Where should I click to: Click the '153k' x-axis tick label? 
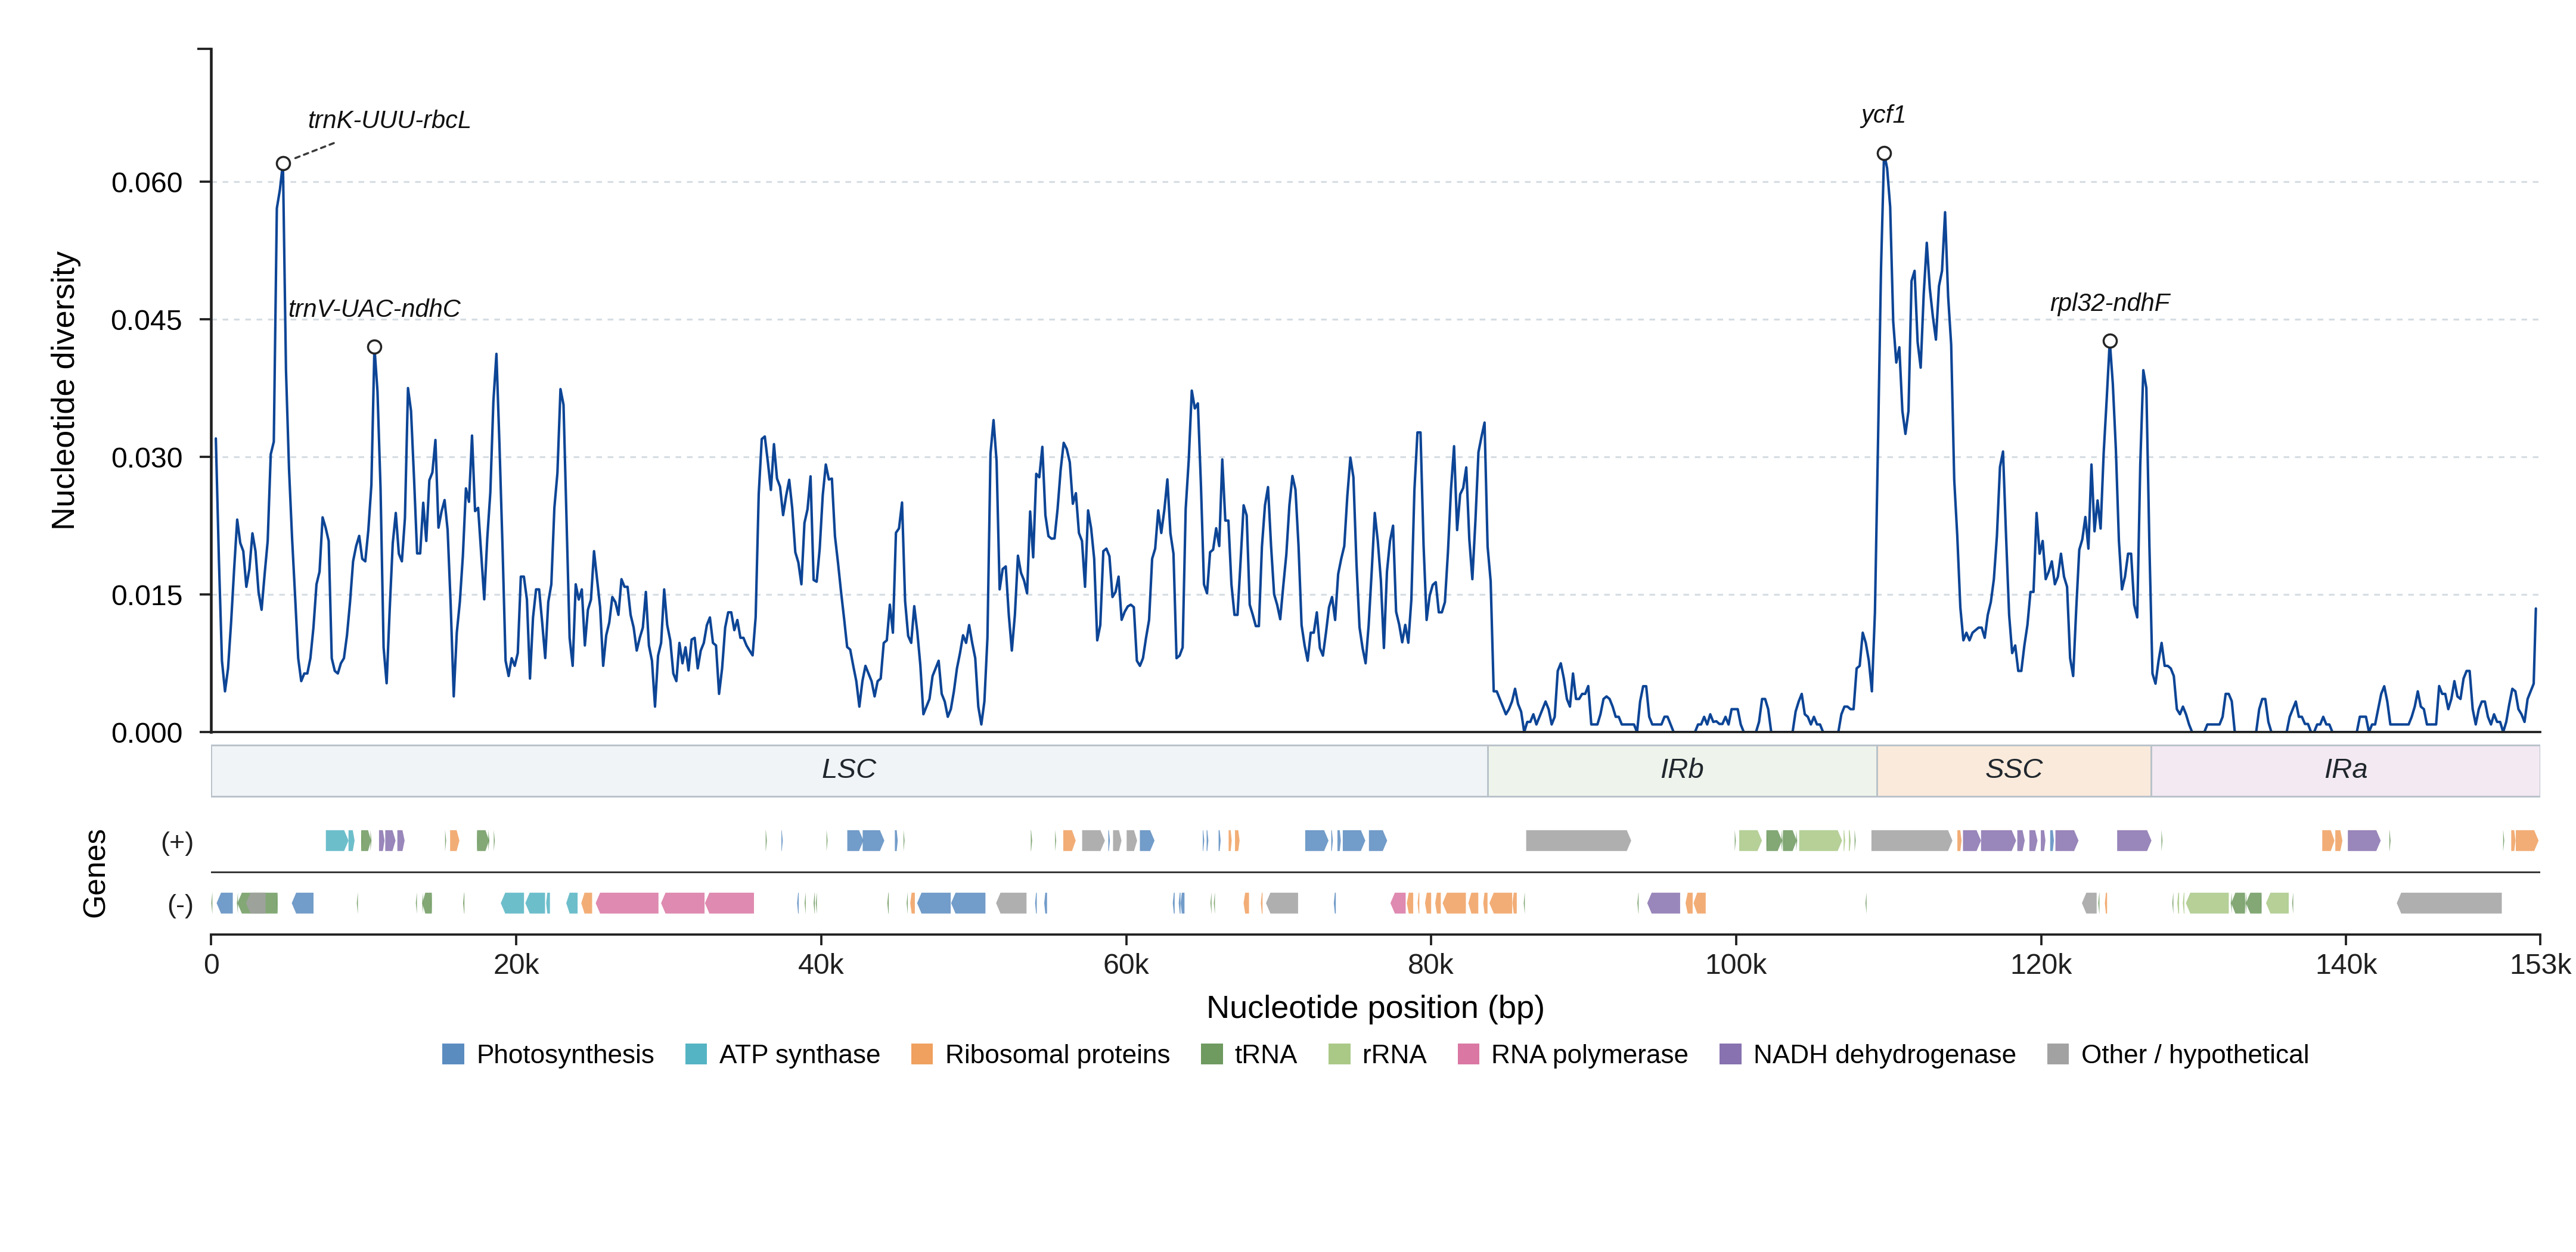(2540, 966)
